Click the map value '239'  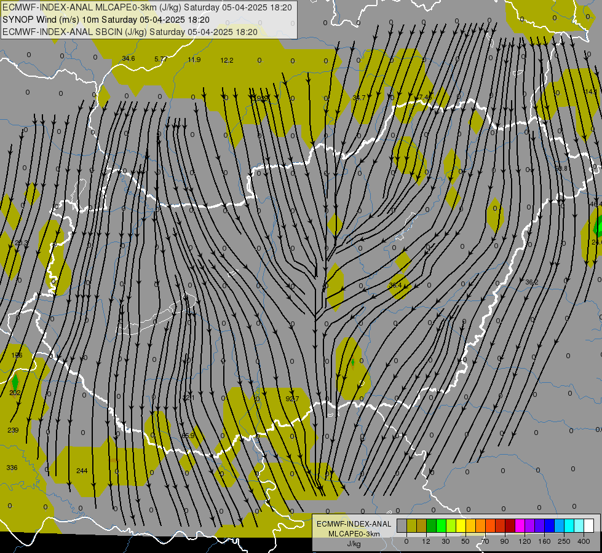coord(13,430)
